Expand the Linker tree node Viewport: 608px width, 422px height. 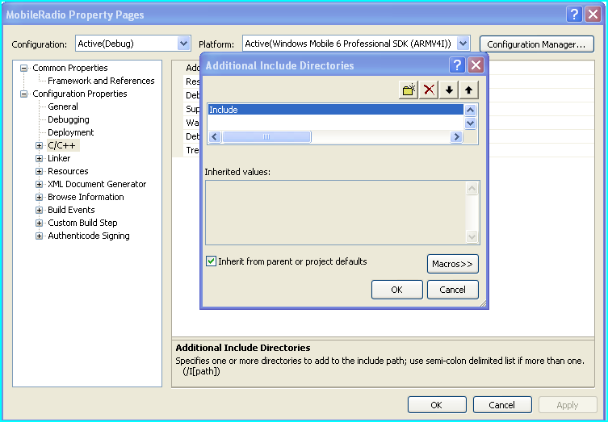coord(39,158)
